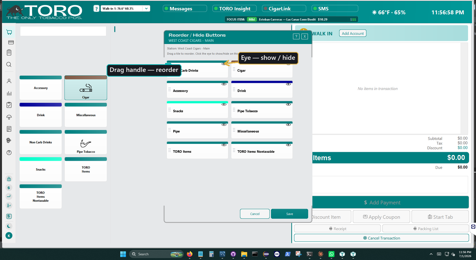
Task: Open the Windows Start button
Action: (123, 254)
